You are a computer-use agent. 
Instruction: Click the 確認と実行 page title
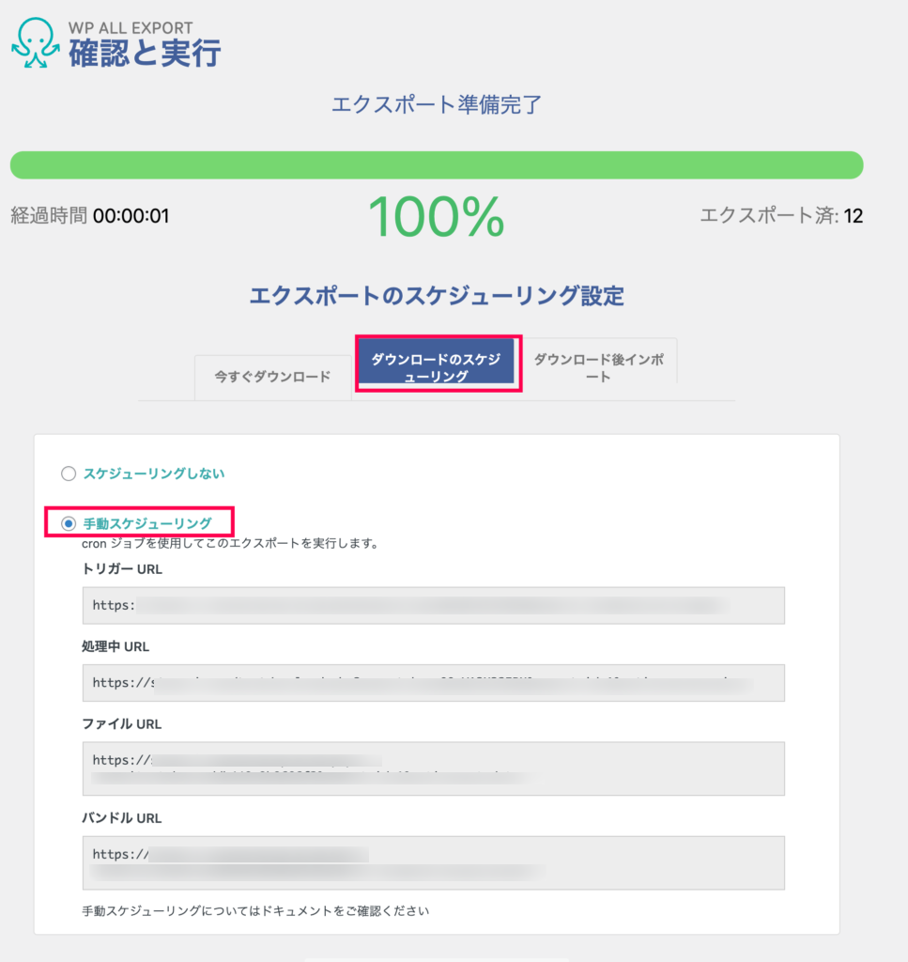click(145, 53)
